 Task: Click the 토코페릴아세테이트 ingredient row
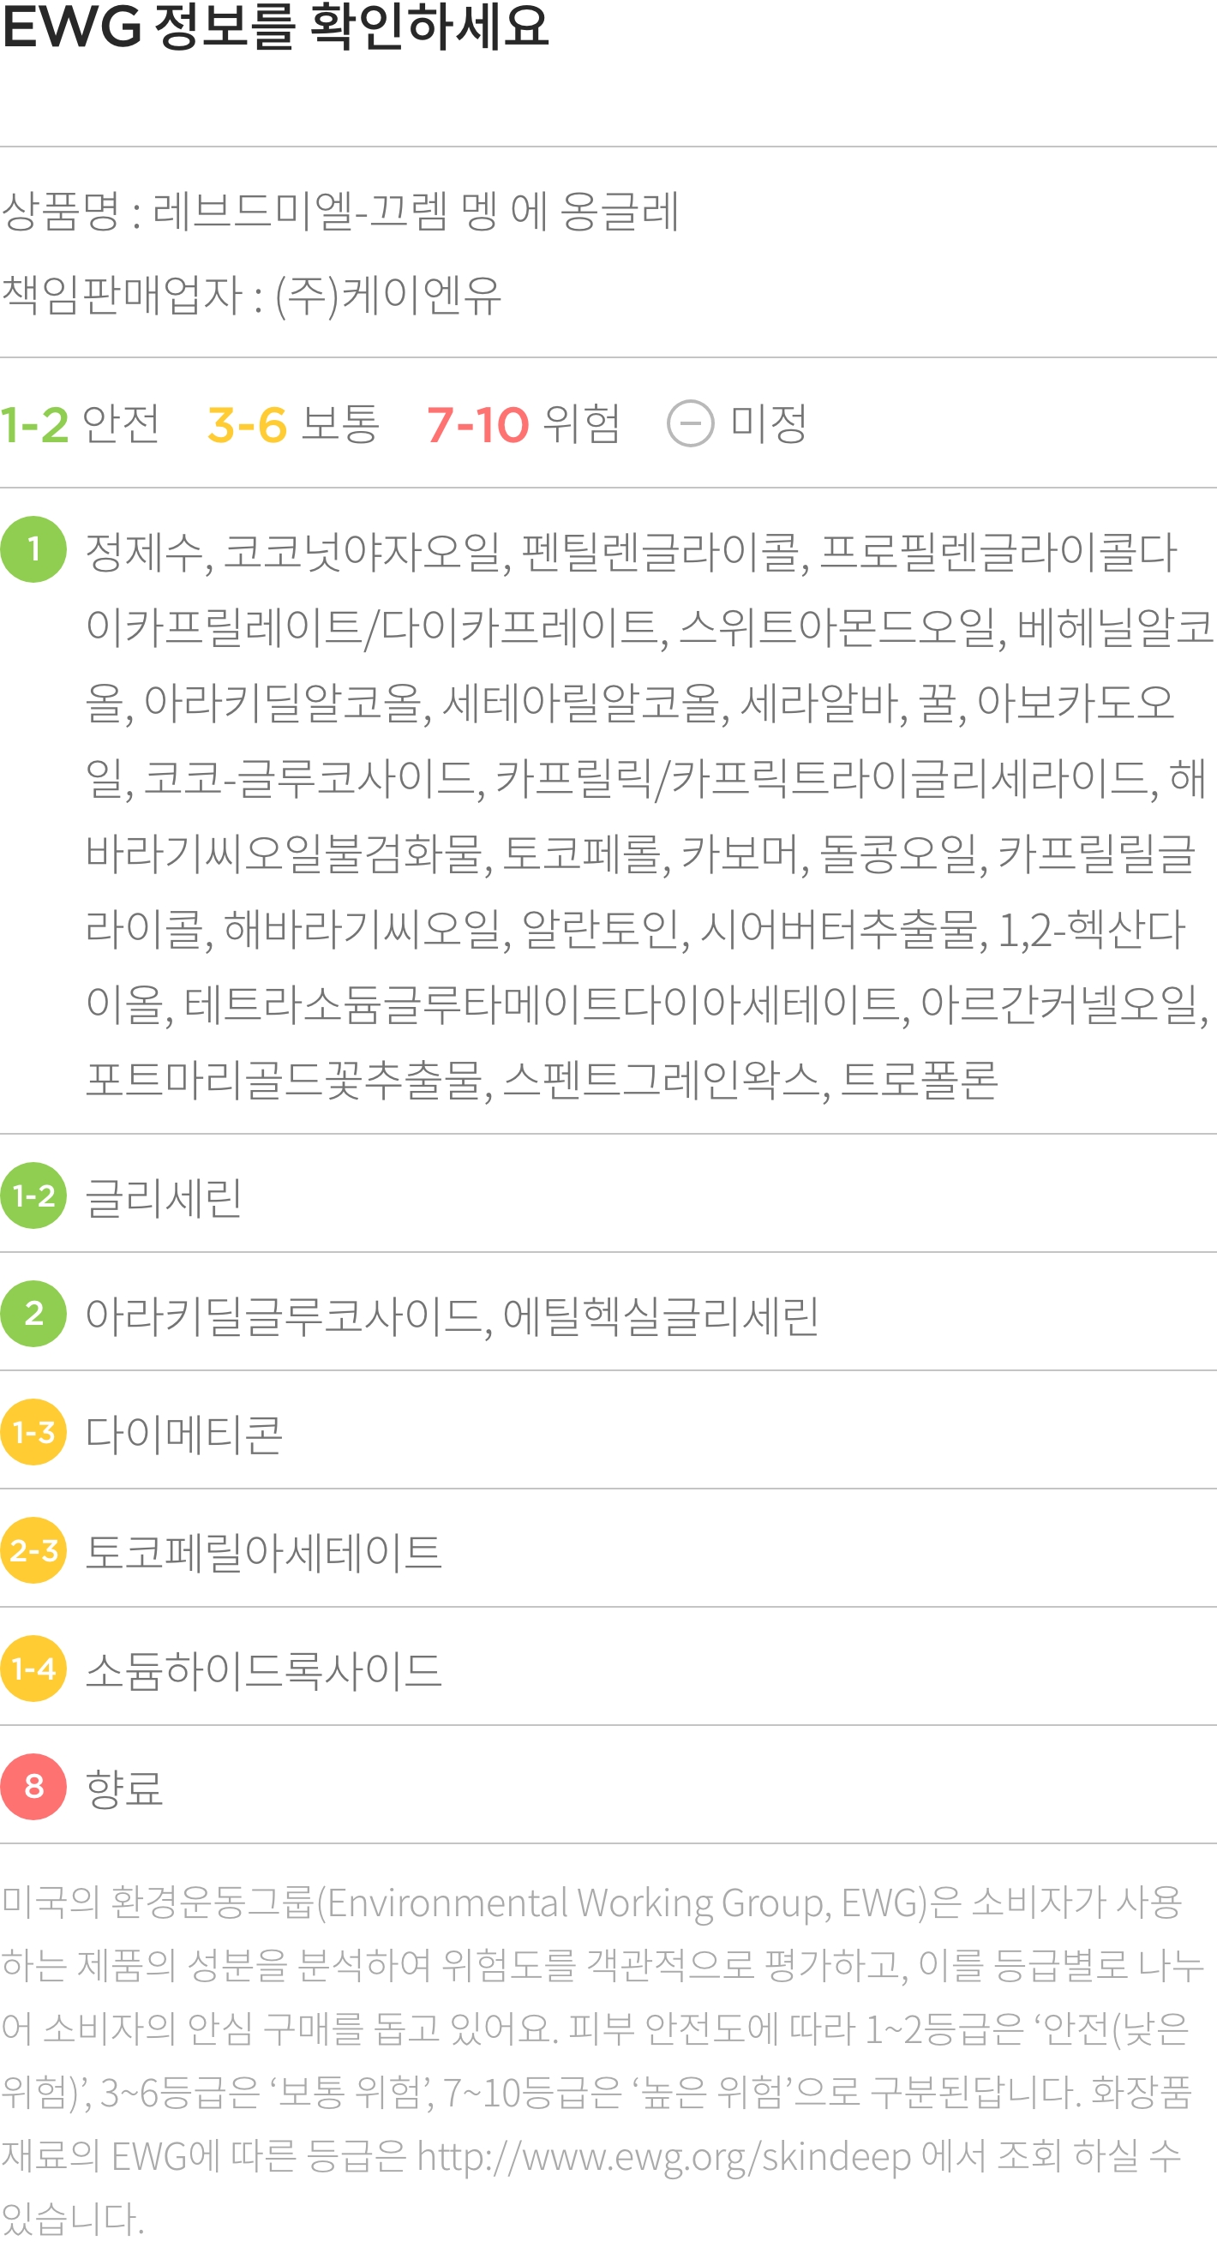[608, 1550]
